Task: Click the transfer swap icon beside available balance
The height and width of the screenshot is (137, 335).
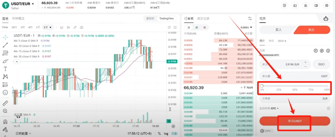Action: 322,51
